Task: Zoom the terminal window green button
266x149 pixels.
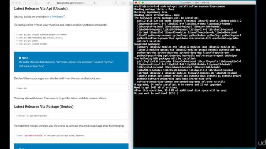Action: (143, 3)
